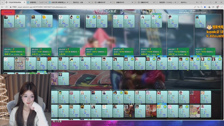This screenshot has height=126, width=224.
Task: Click the 平头哥 tag above a player card
Action: coord(195,56)
